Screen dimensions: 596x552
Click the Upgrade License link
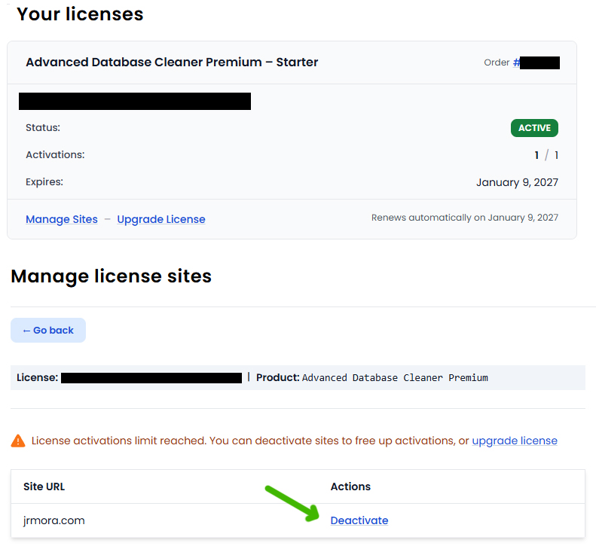point(161,219)
